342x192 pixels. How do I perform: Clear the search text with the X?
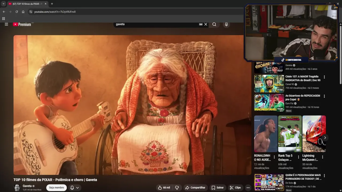click(206, 24)
